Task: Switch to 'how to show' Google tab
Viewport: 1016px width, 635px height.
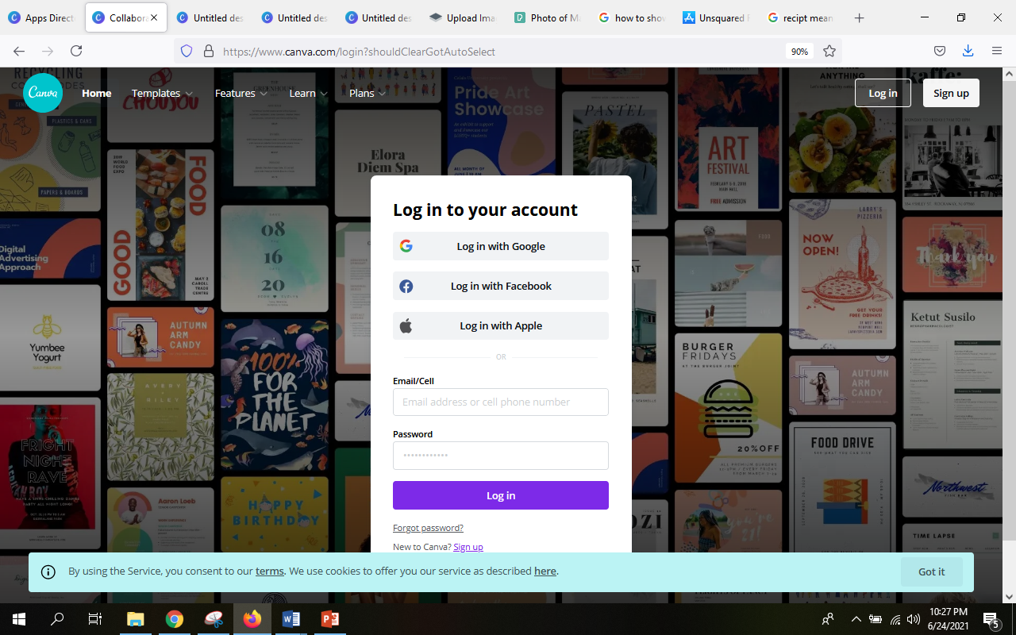Action: 631,17
